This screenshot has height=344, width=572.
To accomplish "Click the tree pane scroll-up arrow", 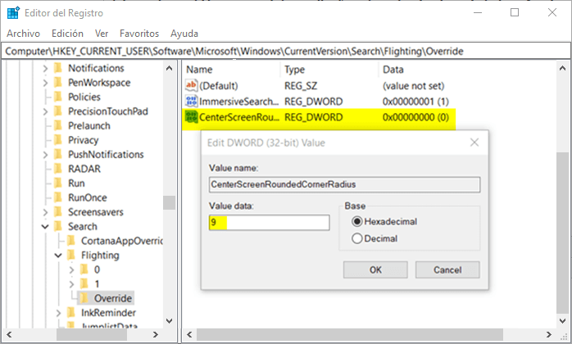I will coord(169,68).
